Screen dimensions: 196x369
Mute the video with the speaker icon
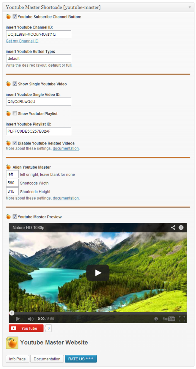point(31,319)
